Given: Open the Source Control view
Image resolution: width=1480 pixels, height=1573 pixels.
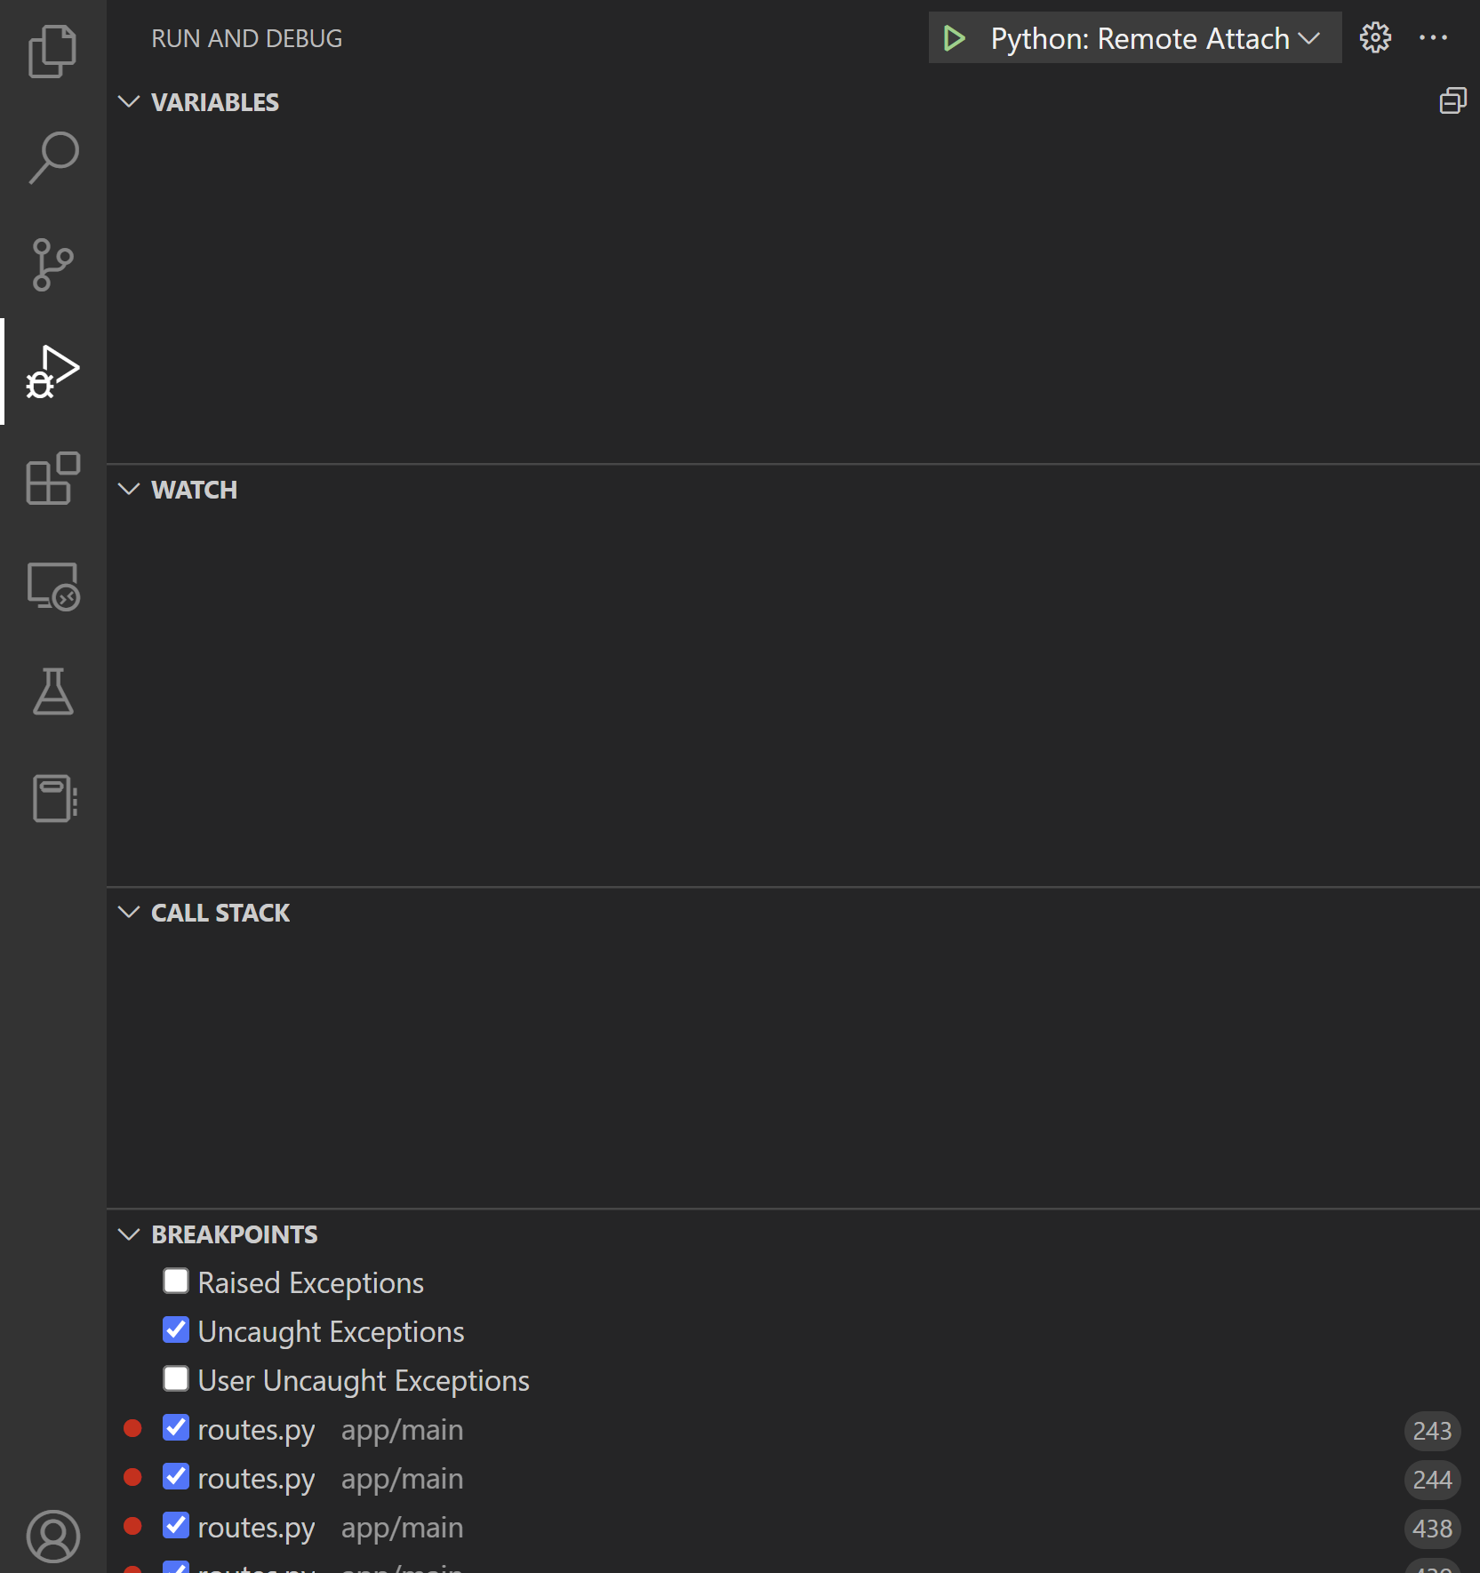Looking at the screenshot, I should pos(53,265).
